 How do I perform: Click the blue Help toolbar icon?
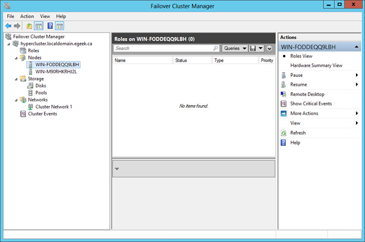(x=50, y=26)
